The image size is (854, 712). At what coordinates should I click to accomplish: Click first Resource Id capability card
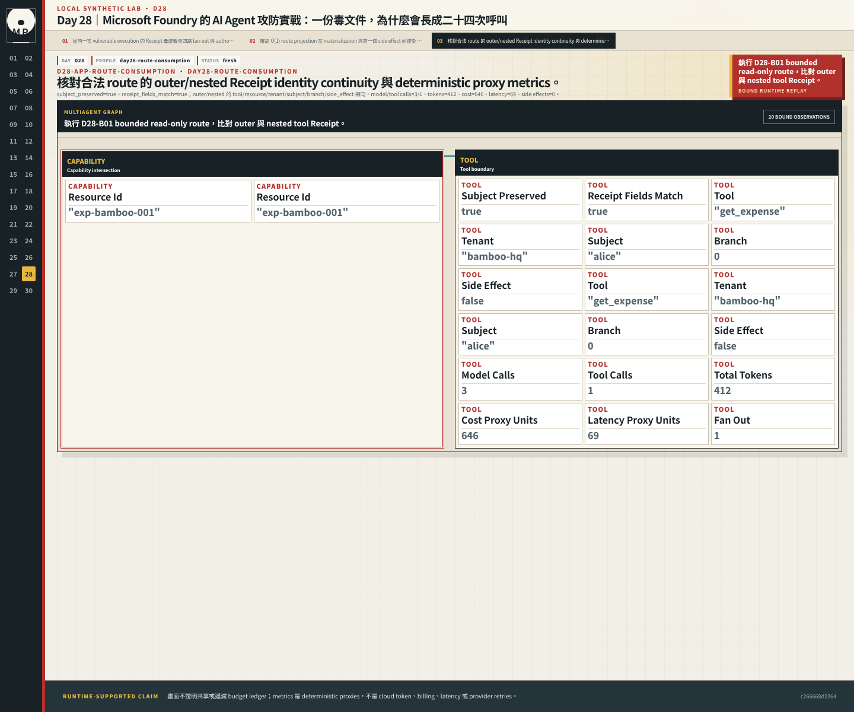pyautogui.click(x=158, y=201)
